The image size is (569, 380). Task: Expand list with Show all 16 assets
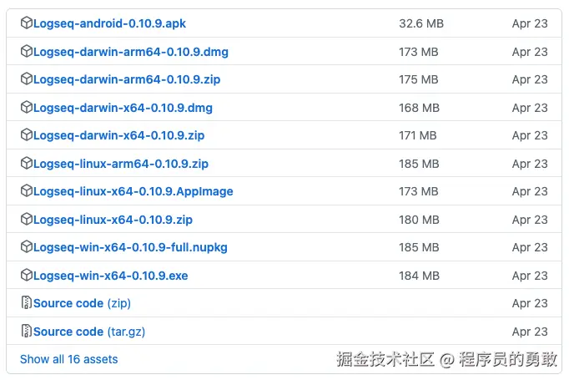click(68, 359)
